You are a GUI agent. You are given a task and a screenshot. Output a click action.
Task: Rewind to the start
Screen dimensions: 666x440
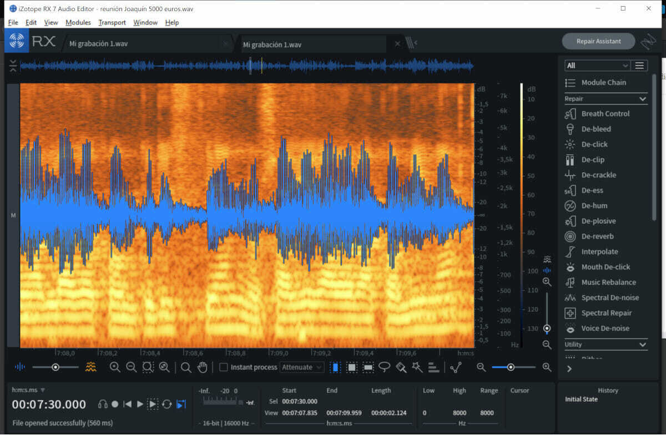click(128, 404)
